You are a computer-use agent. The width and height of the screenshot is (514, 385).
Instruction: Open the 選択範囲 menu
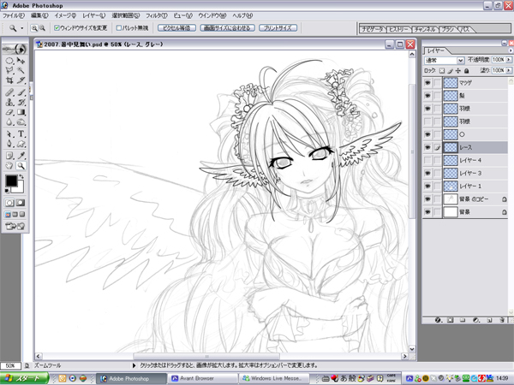126,15
